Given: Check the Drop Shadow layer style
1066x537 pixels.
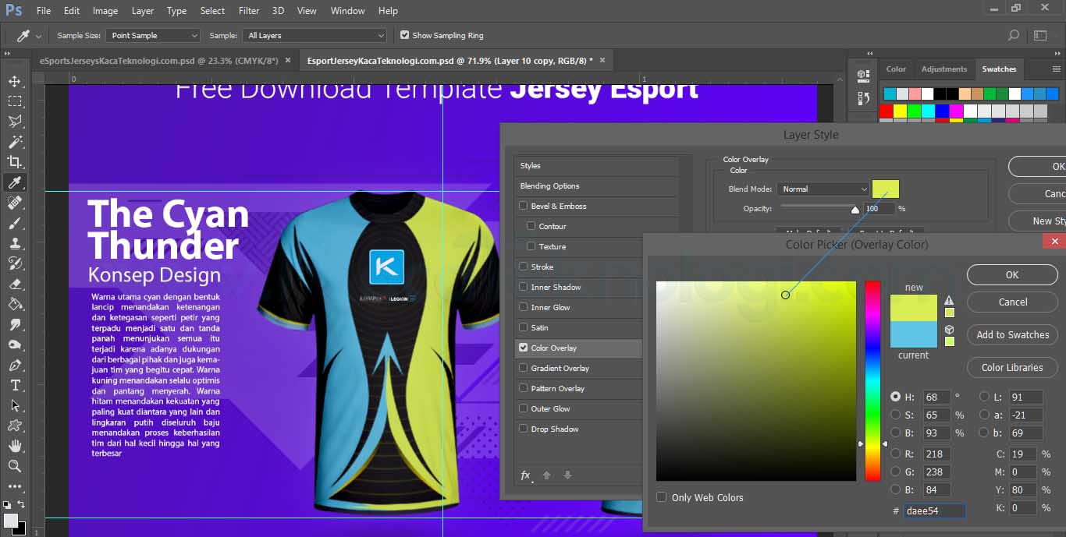Looking at the screenshot, I should (523, 429).
